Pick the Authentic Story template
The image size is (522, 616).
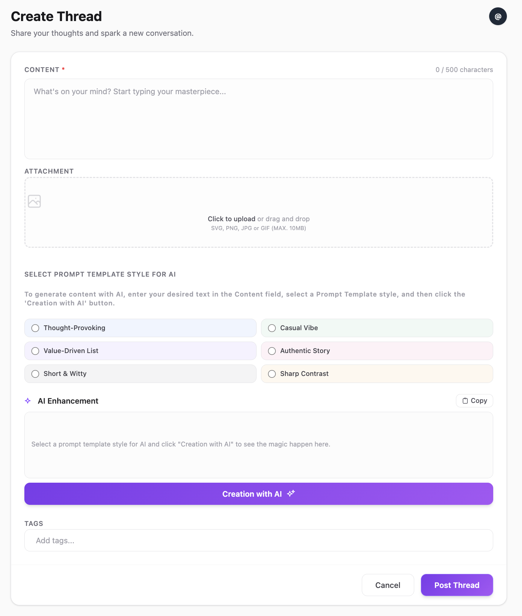pos(272,351)
